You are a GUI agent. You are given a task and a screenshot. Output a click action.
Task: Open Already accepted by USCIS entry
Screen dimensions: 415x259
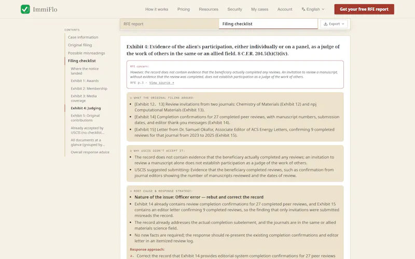tap(87, 130)
